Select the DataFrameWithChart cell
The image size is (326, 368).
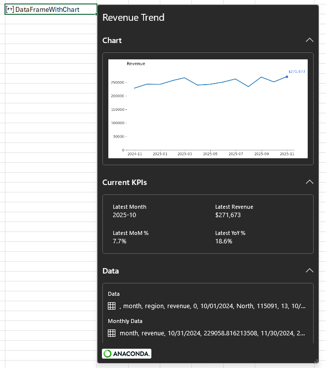click(x=49, y=9)
